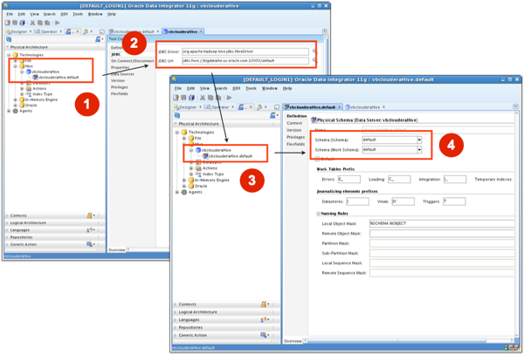The width and height of the screenshot is (524, 355).
Task: Click the Generic Action panel icon in the back window
Action: pos(90,244)
